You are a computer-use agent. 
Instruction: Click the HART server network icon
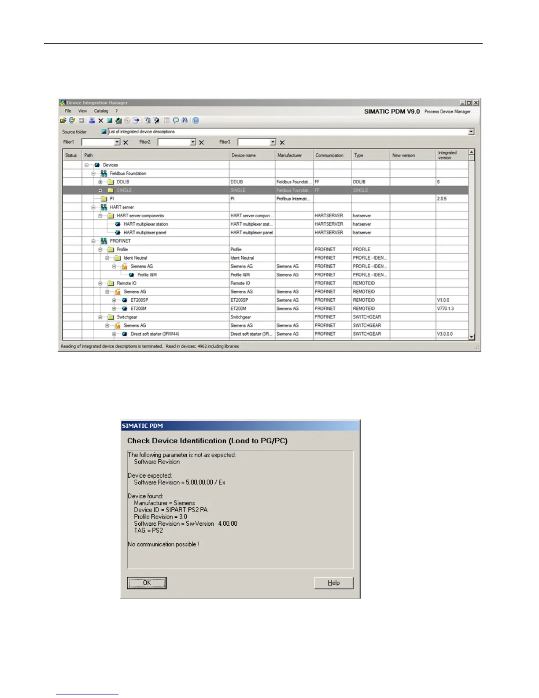click(104, 207)
